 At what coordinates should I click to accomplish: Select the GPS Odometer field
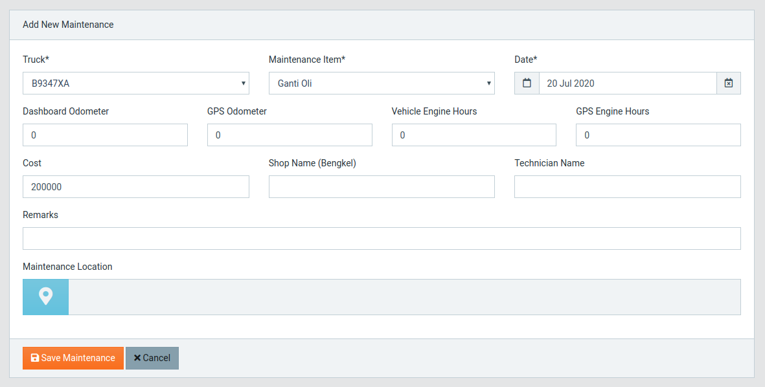[290, 135]
